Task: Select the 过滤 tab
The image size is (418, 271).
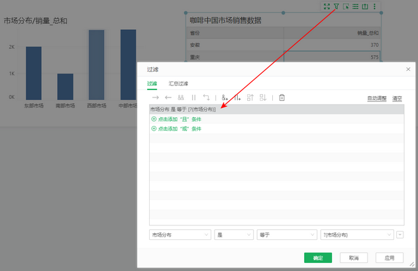Action: (152, 83)
